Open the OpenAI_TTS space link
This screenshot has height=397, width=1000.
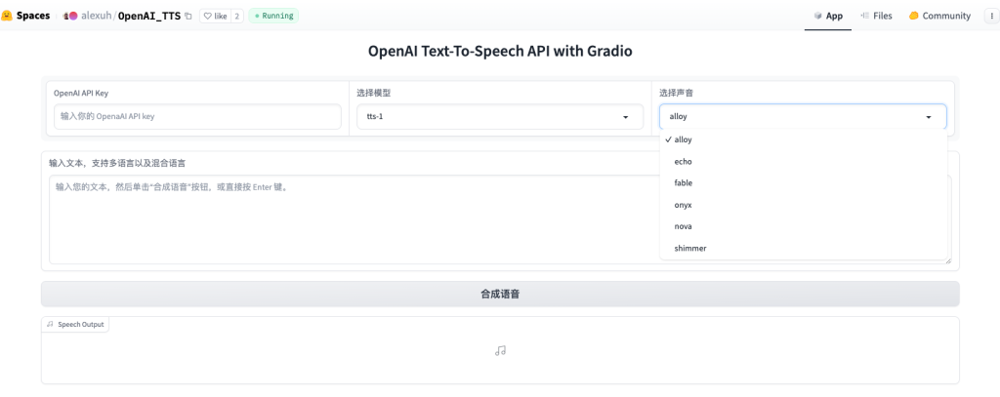pyautogui.click(x=149, y=16)
